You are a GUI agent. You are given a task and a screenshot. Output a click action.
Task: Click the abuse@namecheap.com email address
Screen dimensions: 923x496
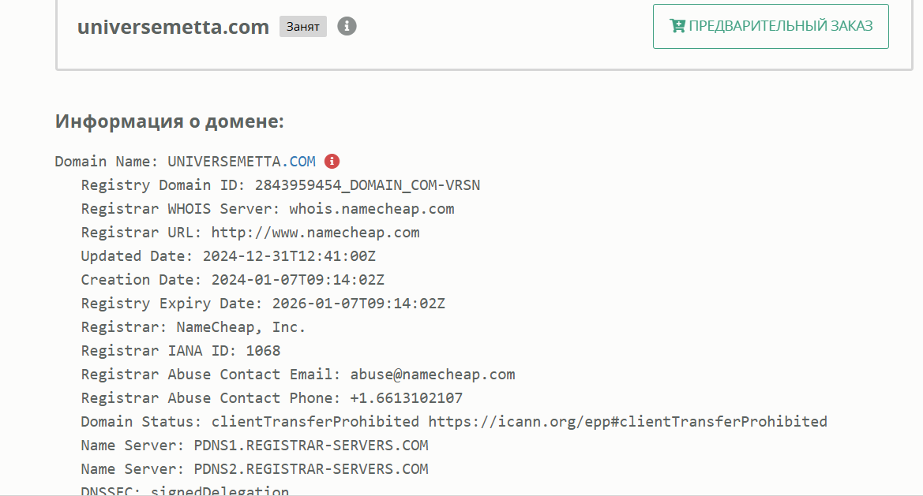click(433, 375)
